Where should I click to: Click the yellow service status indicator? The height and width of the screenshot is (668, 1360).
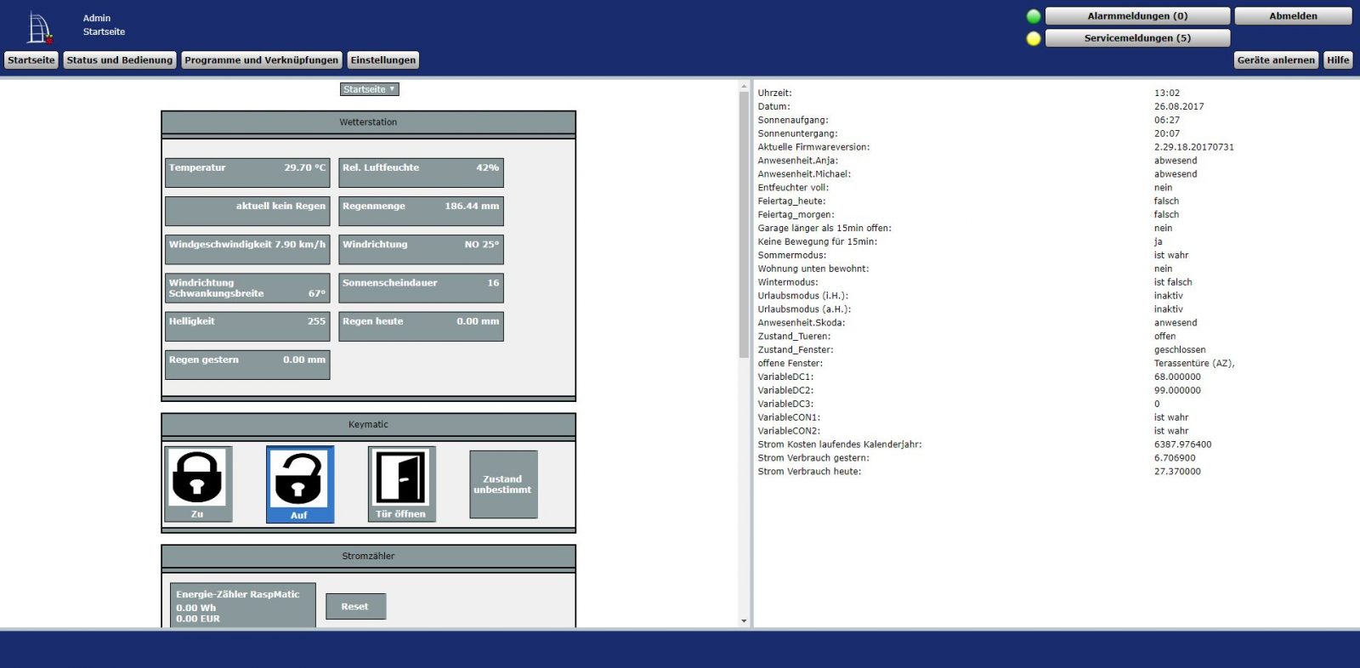(x=1034, y=38)
